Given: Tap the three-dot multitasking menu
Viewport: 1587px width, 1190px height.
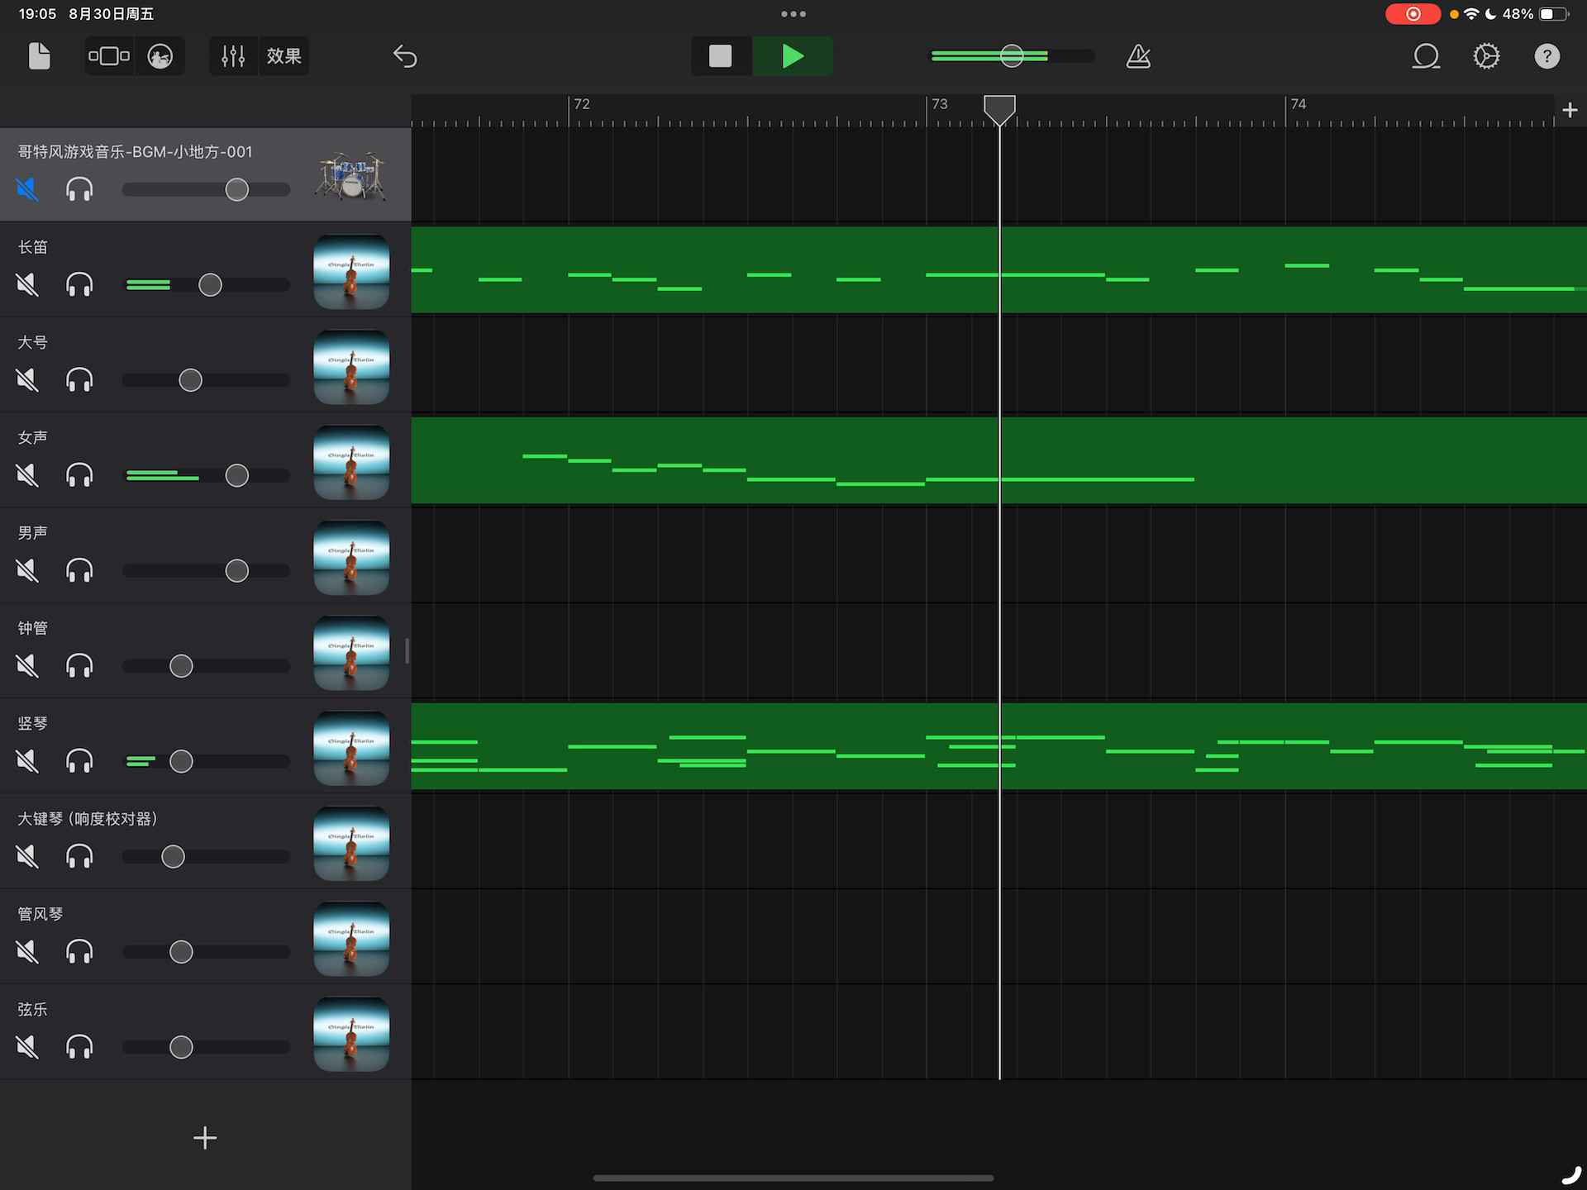Looking at the screenshot, I should tap(793, 14).
